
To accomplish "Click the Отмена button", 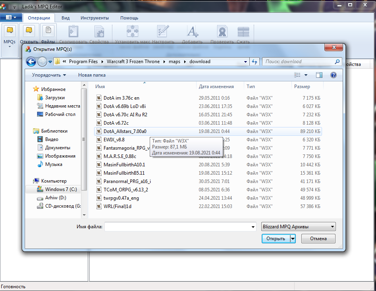I will click(x=318, y=239).
